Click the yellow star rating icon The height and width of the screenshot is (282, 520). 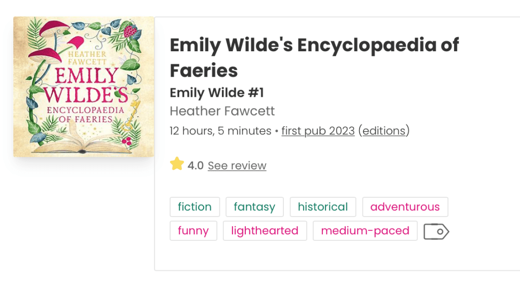(x=177, y=164)
